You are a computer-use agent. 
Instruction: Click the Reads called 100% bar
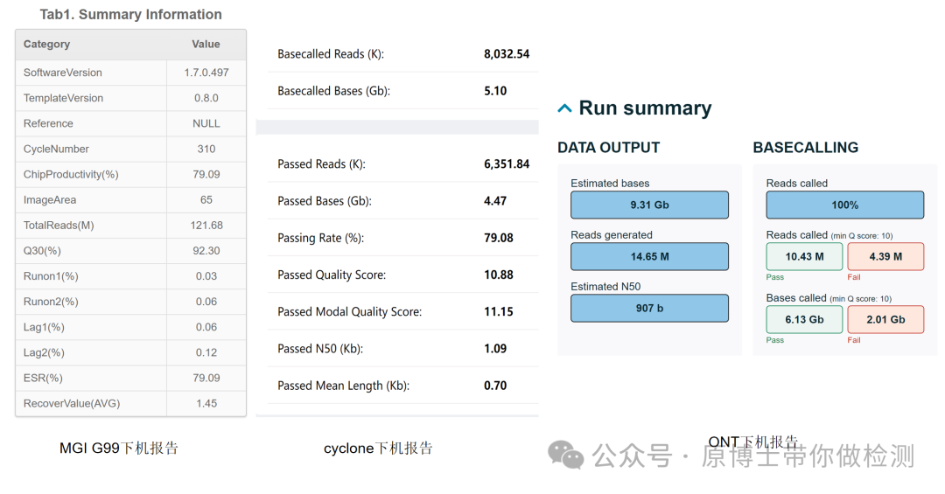pos(844,205)
